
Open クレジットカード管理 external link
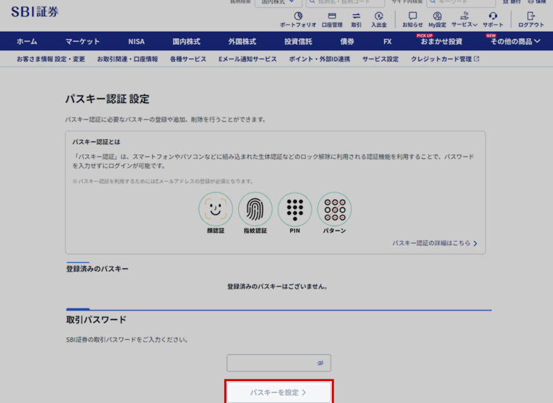coord(445,59)
